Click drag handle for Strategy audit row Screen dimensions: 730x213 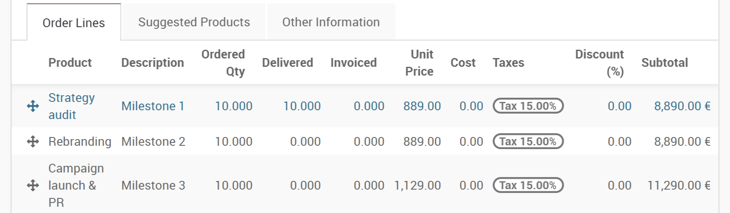[33, 106]
